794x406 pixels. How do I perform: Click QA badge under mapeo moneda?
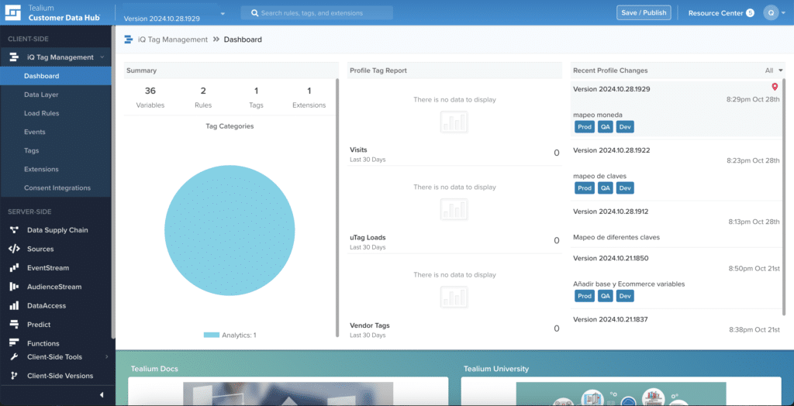coord(605,126)
